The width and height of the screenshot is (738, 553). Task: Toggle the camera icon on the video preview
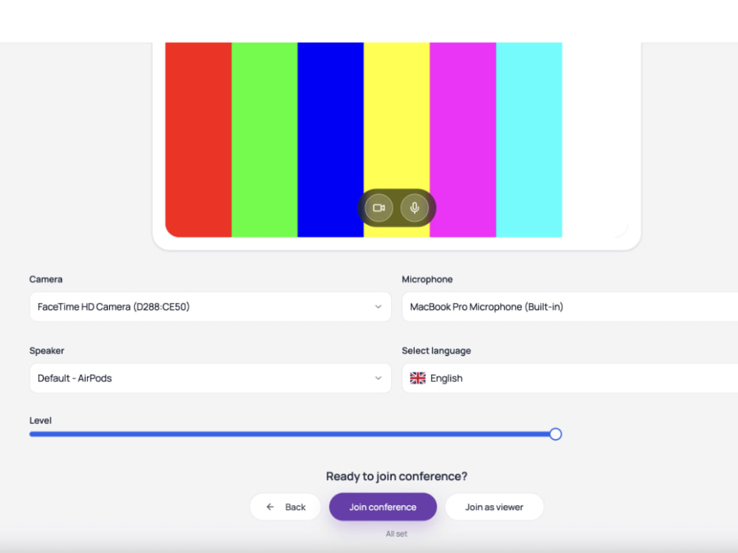(379, 208)
